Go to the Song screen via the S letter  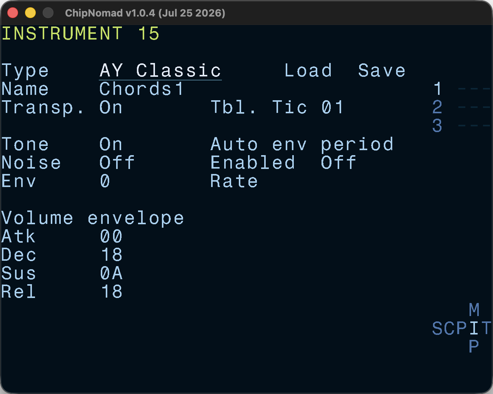pyautogui.click(x=437, y=329)
